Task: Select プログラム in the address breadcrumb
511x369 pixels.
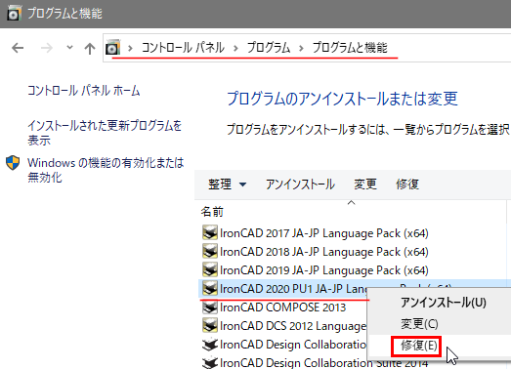Action: [x=269, y=48]
